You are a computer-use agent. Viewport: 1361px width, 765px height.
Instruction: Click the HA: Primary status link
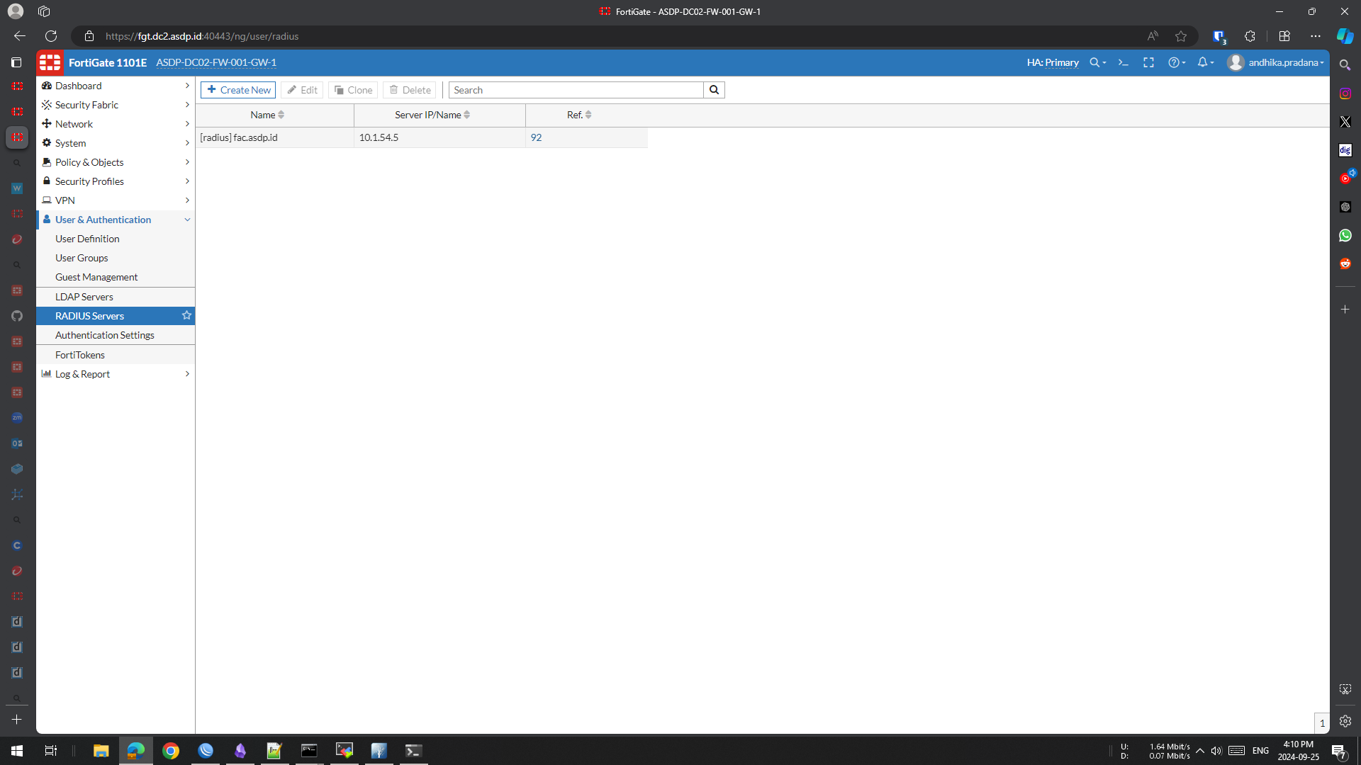[x=1053, y=62]
